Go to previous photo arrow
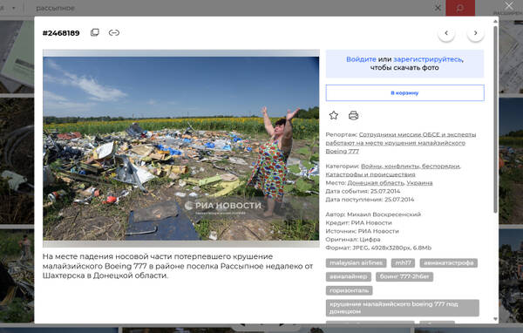This screenshot has height=333, width=523. click(446, 33)
